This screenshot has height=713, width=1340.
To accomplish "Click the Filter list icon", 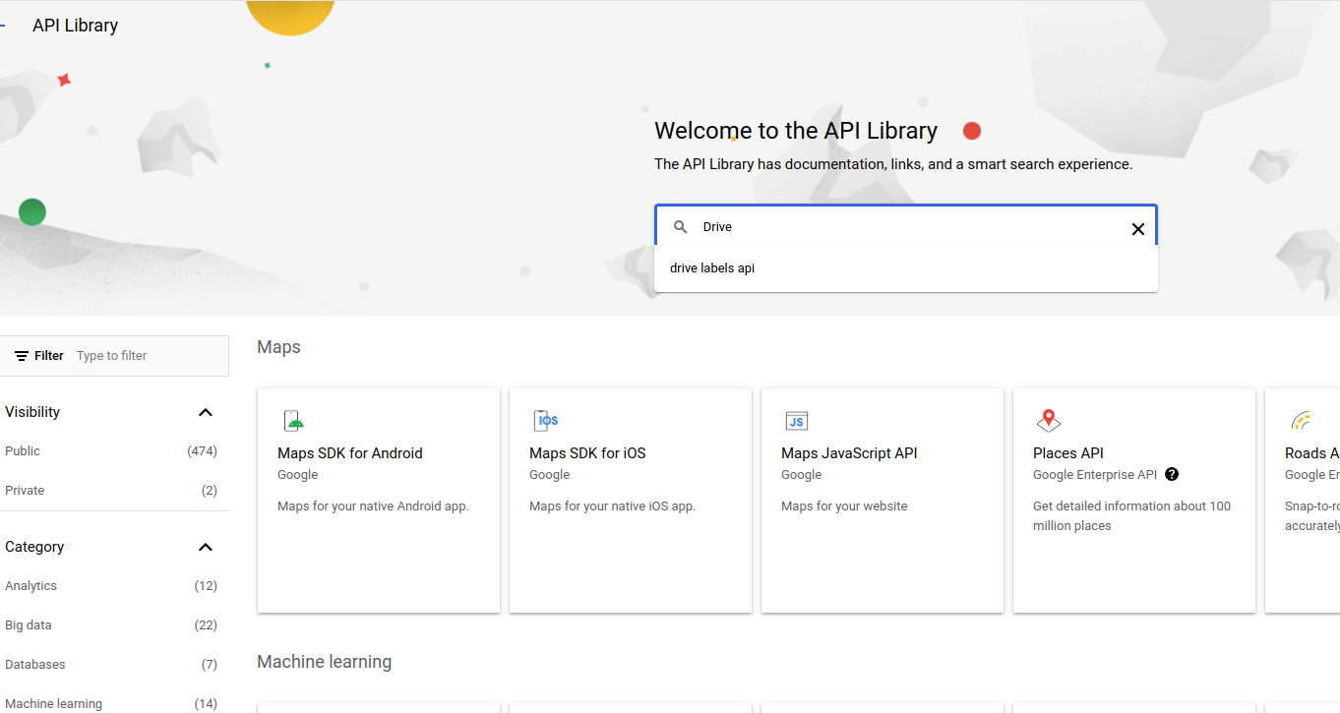I will coord(22,356).
